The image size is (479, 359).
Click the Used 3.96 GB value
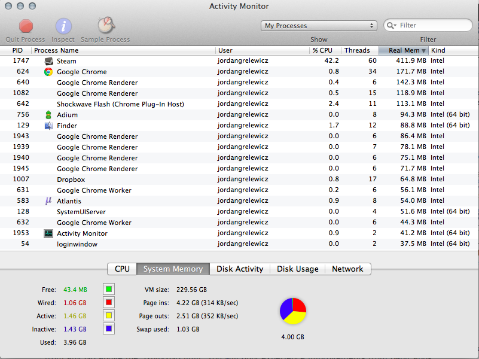click(x=75, y=342)
